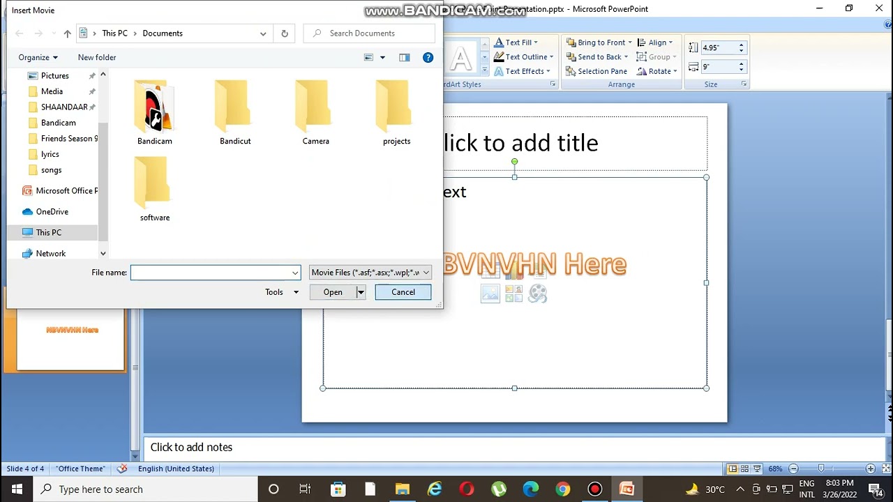Open WordArt Styles dialog launcher
Viewport: 893px width, 502px height.
pos(553,84)
